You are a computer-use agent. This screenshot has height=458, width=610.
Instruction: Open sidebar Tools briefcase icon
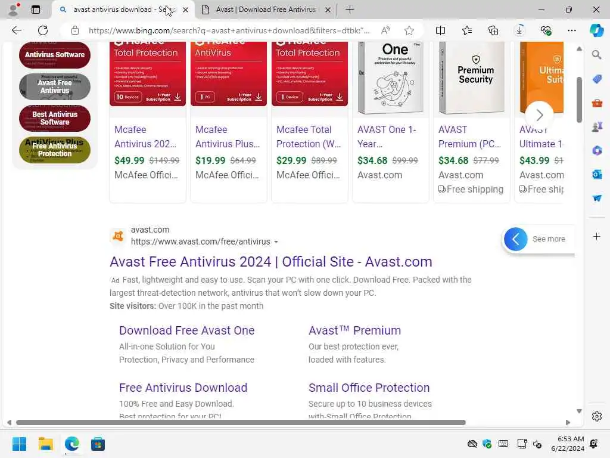point(597,103)
